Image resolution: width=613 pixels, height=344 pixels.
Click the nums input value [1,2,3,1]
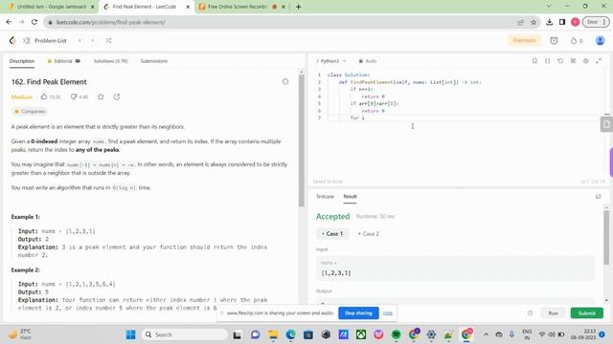pyautogui.click(x=336, y=273)
